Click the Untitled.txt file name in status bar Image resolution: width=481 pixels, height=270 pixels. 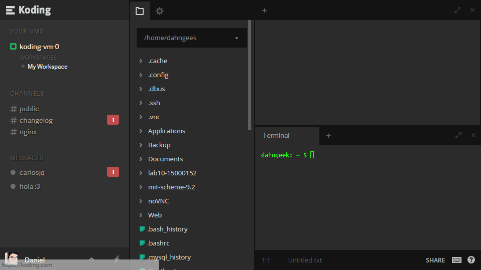tap(305, 260)
